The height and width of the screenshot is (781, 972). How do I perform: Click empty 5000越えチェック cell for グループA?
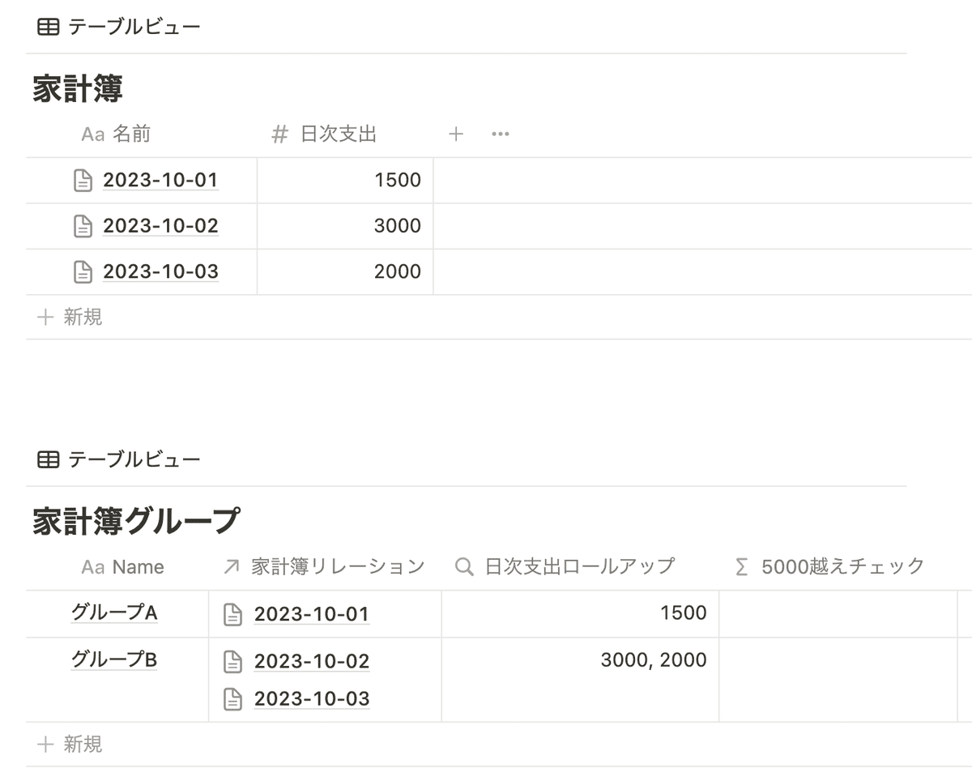(838, 614)
